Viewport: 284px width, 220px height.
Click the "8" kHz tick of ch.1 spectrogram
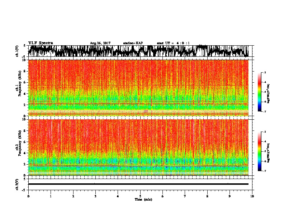pos(25,71)
